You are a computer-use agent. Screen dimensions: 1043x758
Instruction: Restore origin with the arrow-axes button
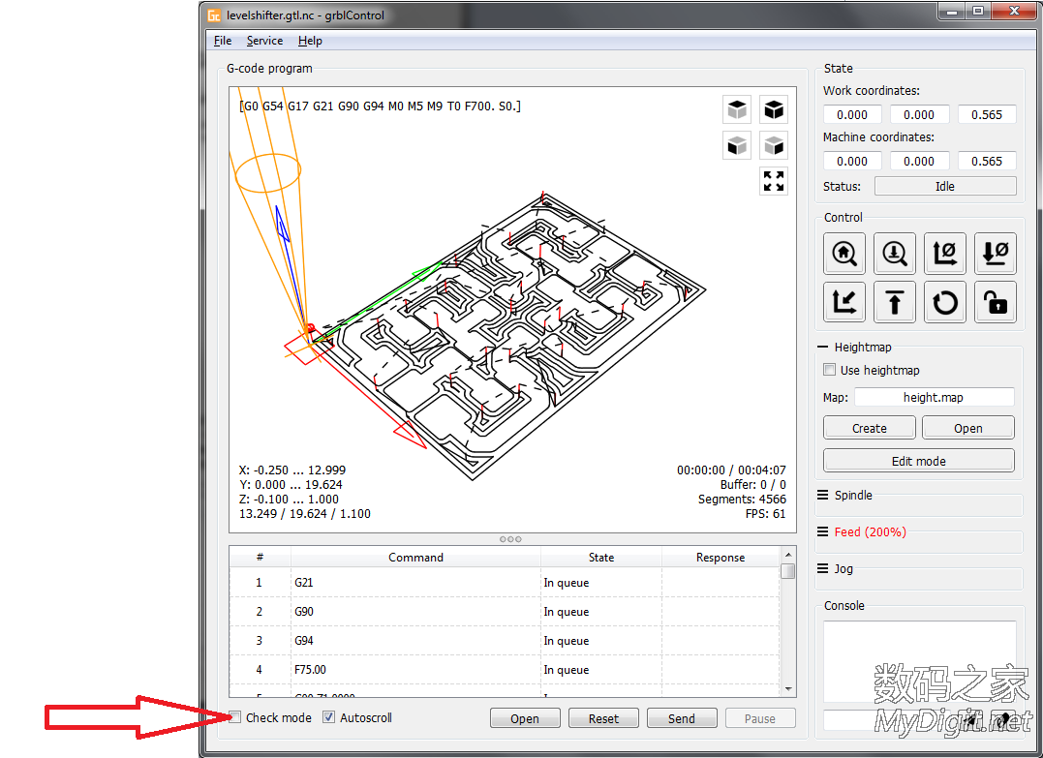(844, 303)
